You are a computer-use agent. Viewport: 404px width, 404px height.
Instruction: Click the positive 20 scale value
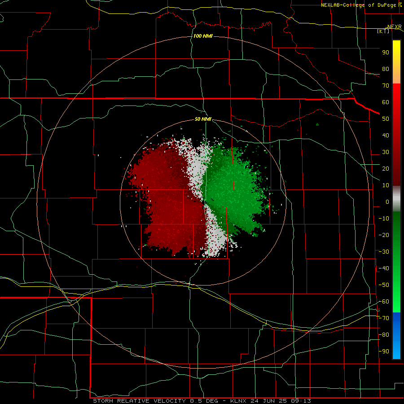[x=386, y=168]
